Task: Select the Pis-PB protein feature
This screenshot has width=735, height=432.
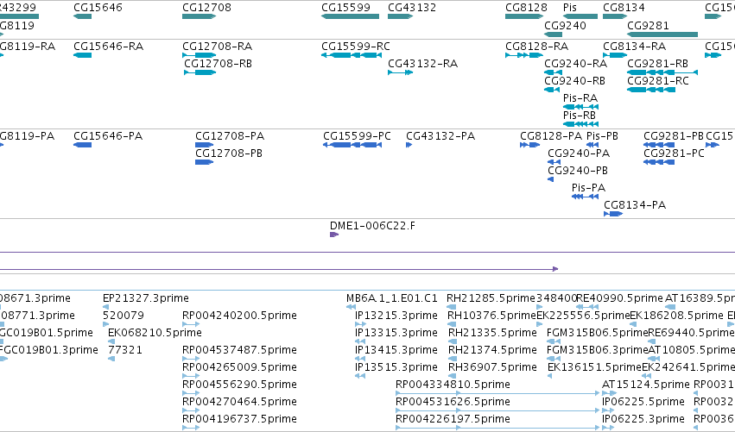Action: pyautogui.click(x=592, y=145)
